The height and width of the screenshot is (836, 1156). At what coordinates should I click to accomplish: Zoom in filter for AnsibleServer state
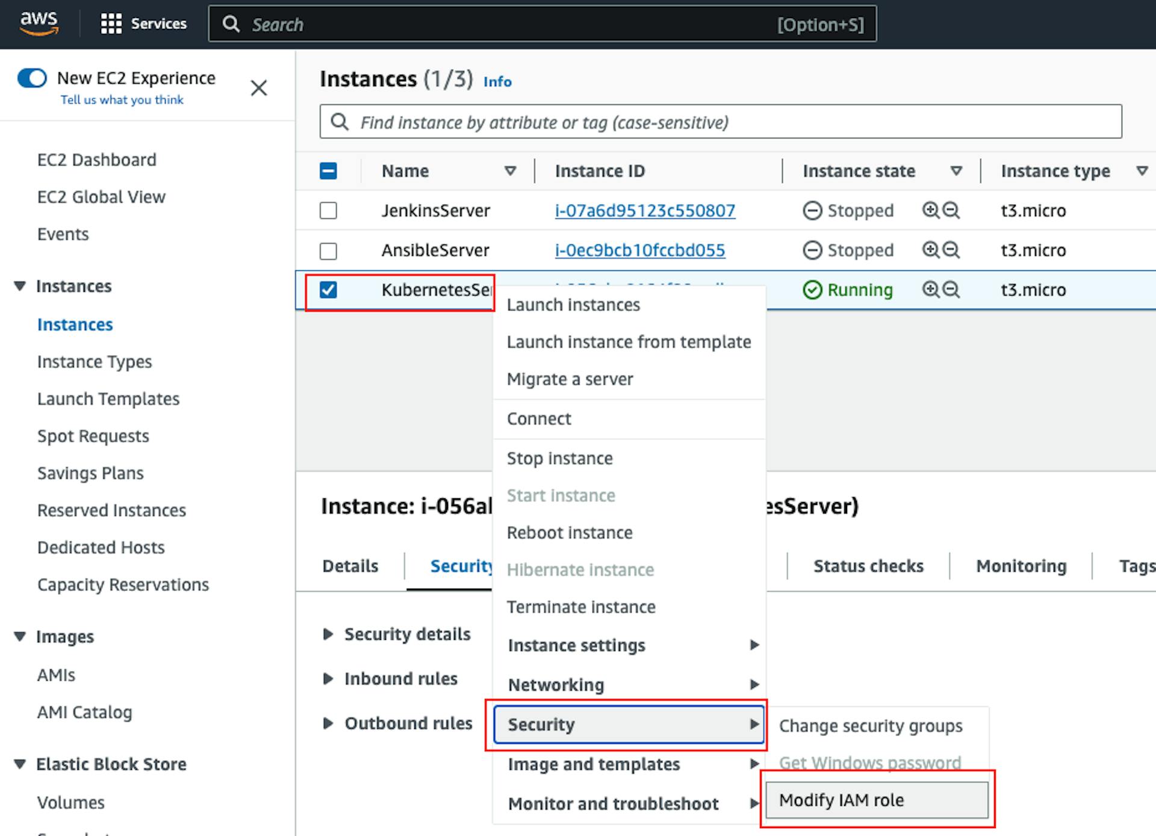[x=931, y=250]
